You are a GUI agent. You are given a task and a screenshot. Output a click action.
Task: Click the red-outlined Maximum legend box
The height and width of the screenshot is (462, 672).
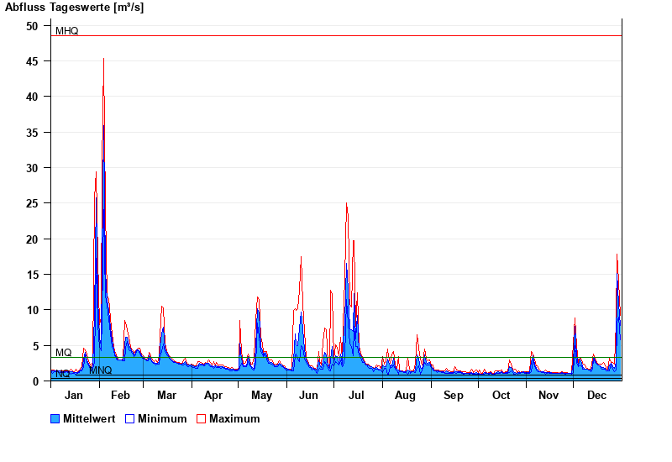pyautogui.click(x=202, y=418)
